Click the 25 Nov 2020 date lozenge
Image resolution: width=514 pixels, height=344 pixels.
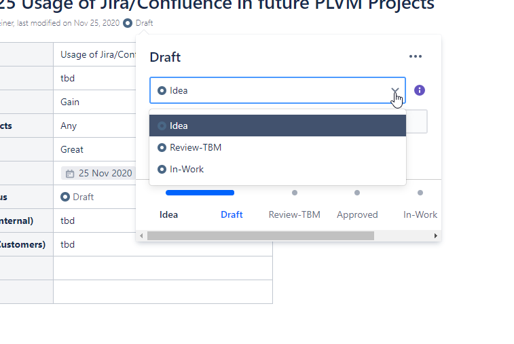click(x=98, y=173)
